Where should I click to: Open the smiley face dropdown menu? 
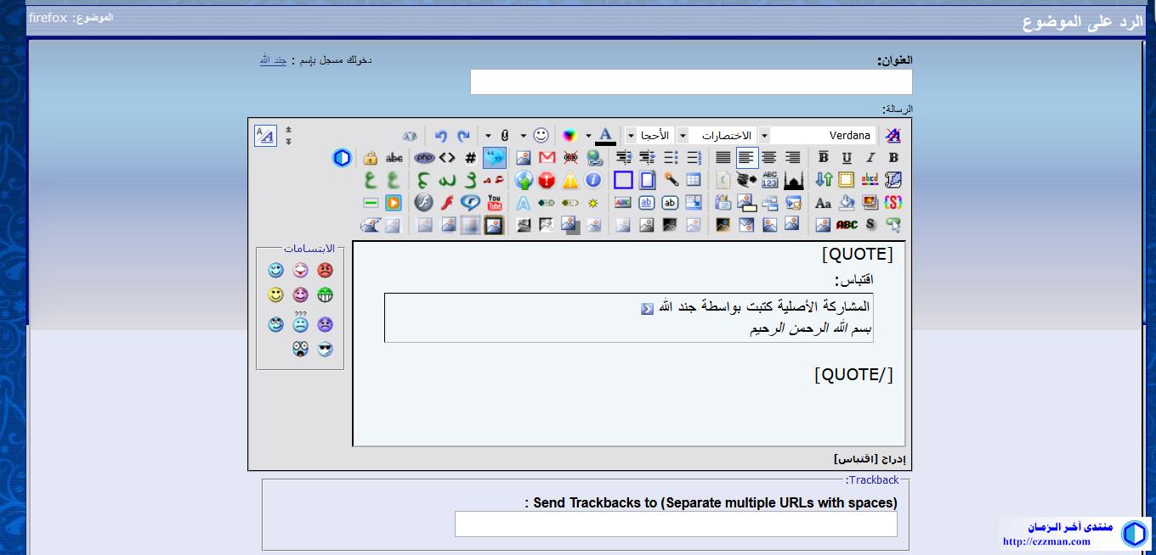coord(524,136)
